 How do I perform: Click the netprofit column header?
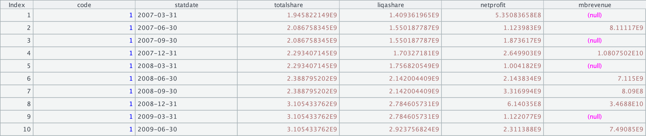pyautogui.click(x=493, y=5)
